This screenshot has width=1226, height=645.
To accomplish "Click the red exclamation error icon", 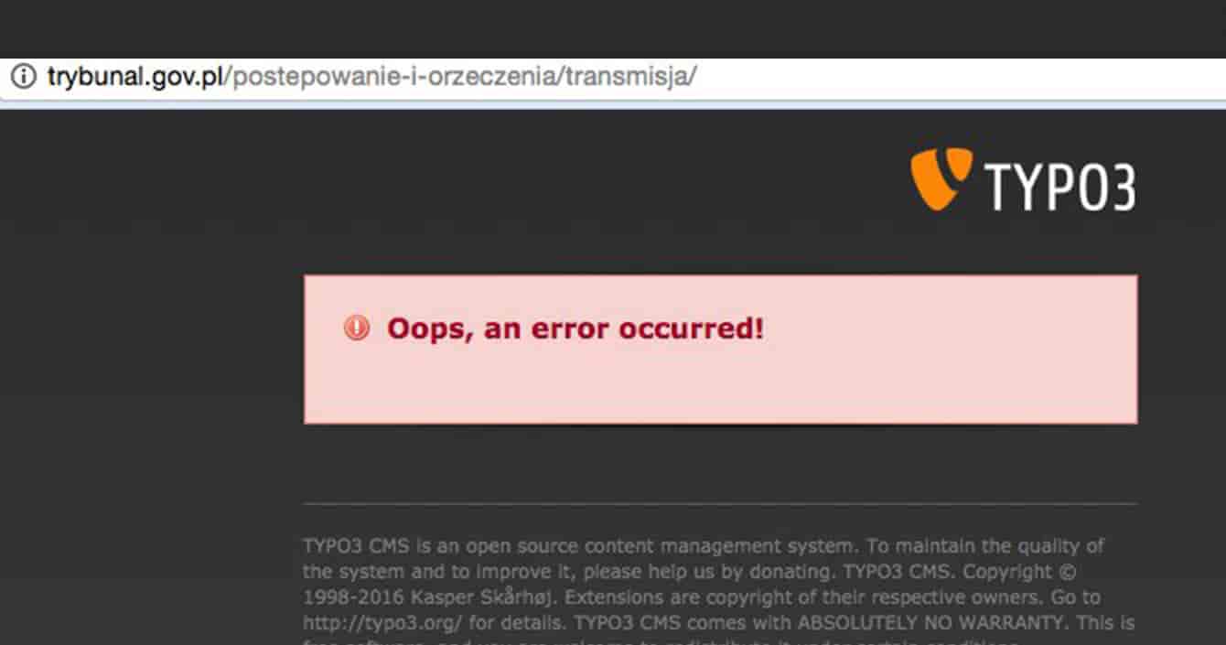I will tap(357, 328).
